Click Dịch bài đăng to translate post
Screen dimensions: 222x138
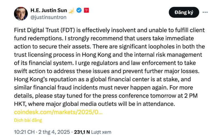point(28,120)
